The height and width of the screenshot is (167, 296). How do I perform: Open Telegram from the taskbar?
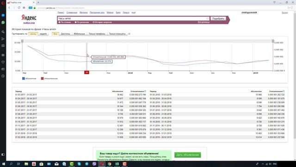pyautogui.click(x=86, y=164)
